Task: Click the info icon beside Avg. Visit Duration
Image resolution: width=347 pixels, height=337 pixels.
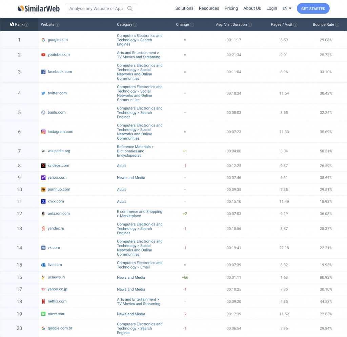Action: tap(250, 25)
